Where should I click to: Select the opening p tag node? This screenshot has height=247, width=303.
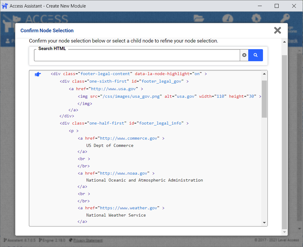74,131
